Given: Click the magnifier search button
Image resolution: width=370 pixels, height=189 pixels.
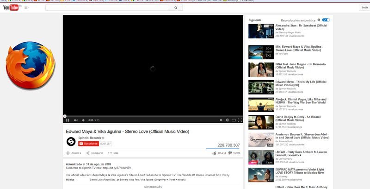Looking at the screenshot, I should [x=176, y=8].
